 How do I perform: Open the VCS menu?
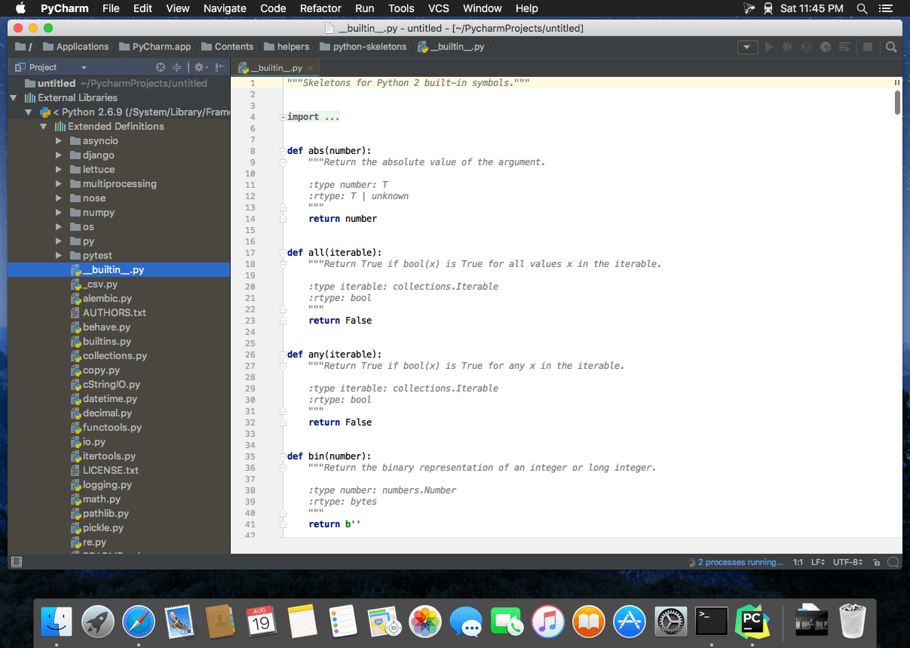point(439,8)
